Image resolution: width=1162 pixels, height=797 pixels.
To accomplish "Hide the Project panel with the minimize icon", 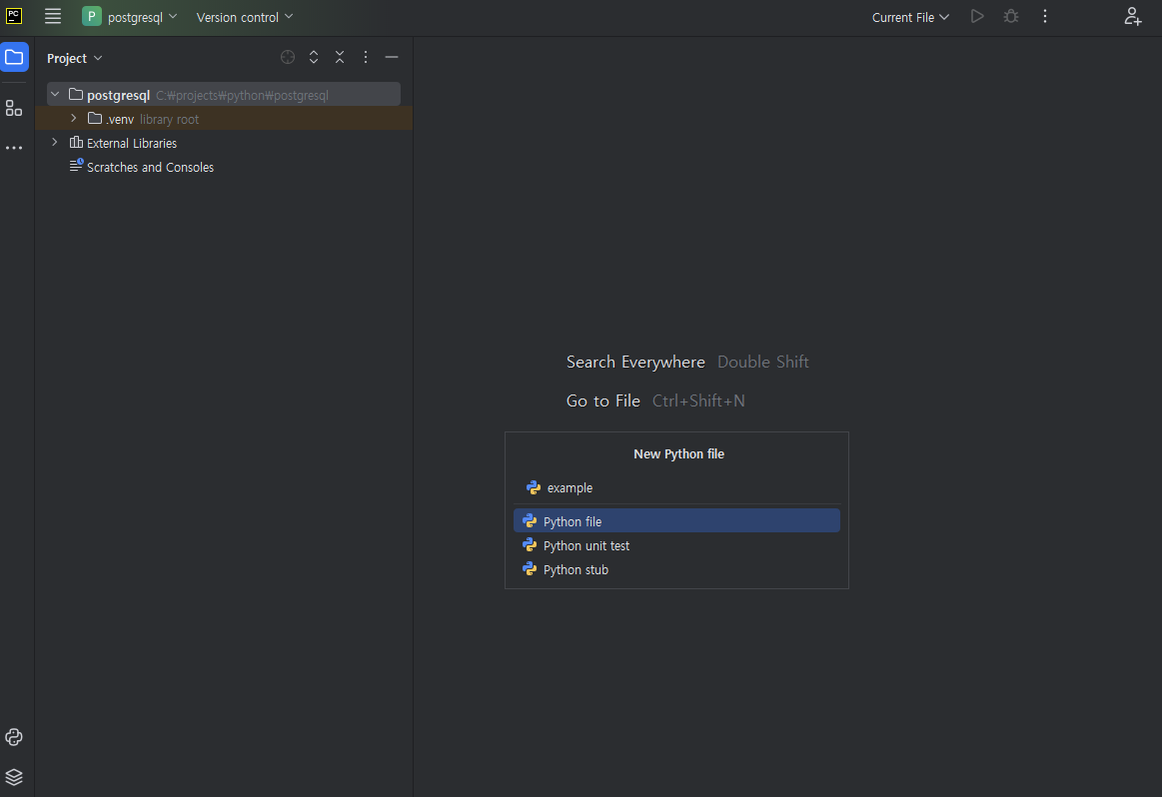I will point(392,57).
